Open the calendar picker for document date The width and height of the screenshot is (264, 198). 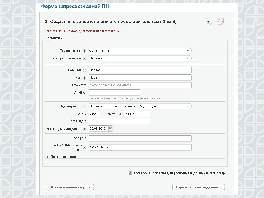point(110,128)
